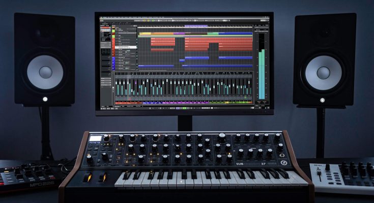The width and height of the screenshot is (374, 203).
Task: Click the purple cycle button in transport bar
Action: click(x=177, y=107)
